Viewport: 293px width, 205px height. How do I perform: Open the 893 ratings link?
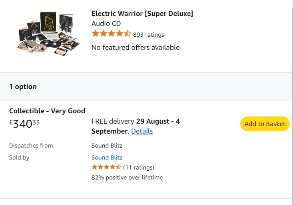pyautogui.click(x=148, y=35)
